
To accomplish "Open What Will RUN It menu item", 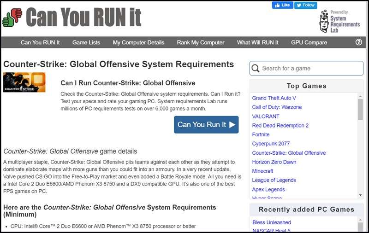I will click(x=258, y=42).
